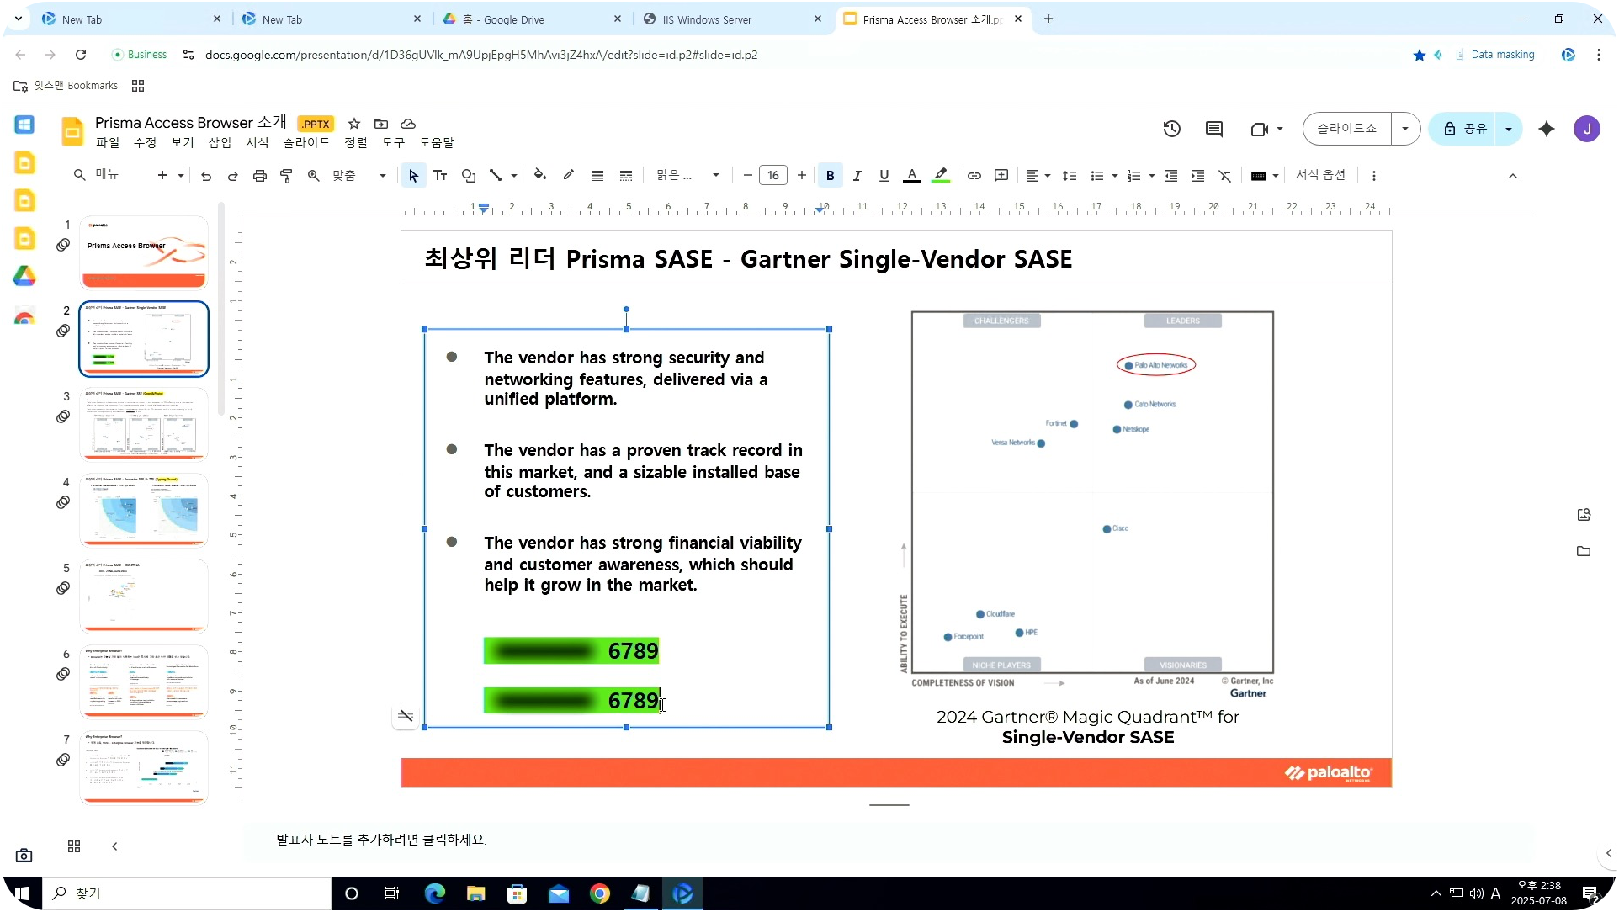Open the 파일 menu

[108, 143]
